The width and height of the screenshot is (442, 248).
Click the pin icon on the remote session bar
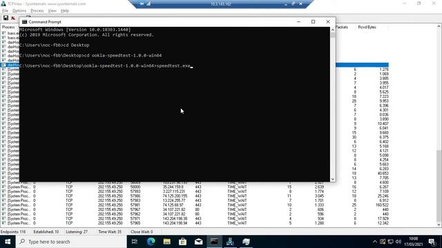tap(142, 4)
